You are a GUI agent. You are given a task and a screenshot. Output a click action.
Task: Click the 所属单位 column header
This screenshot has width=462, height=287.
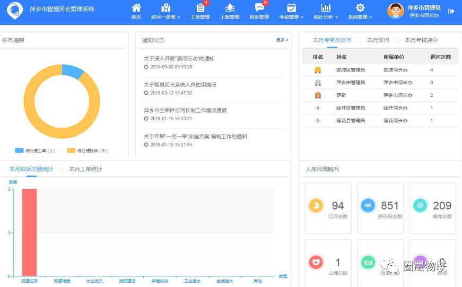(x=394, y=57)
